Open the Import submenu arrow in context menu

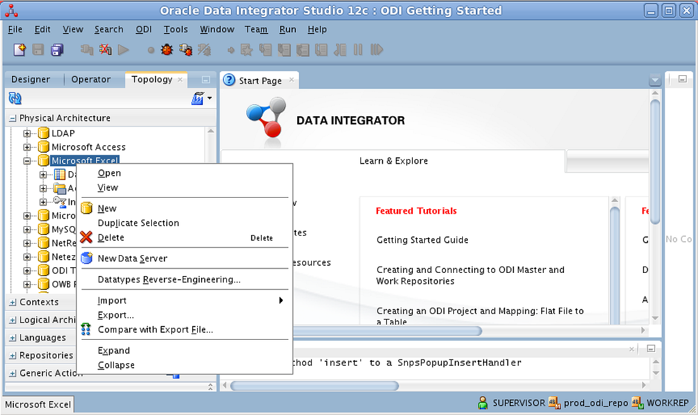[x=281, y=301]
